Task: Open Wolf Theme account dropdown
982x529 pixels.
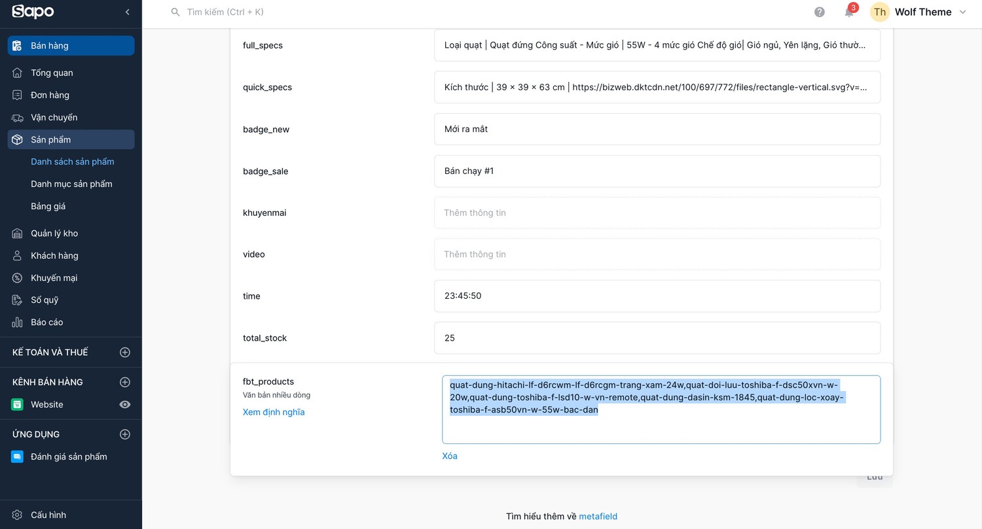Action: click(x=918, y=12)
